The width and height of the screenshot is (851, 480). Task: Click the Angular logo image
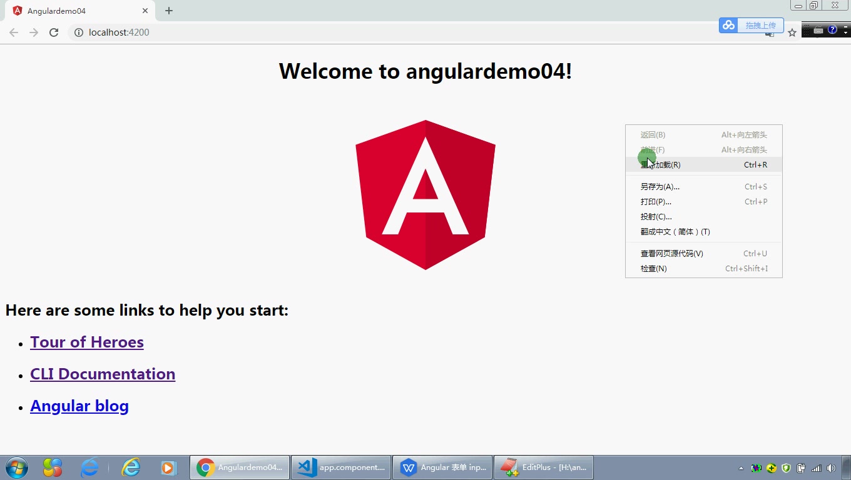coord(425,195)
